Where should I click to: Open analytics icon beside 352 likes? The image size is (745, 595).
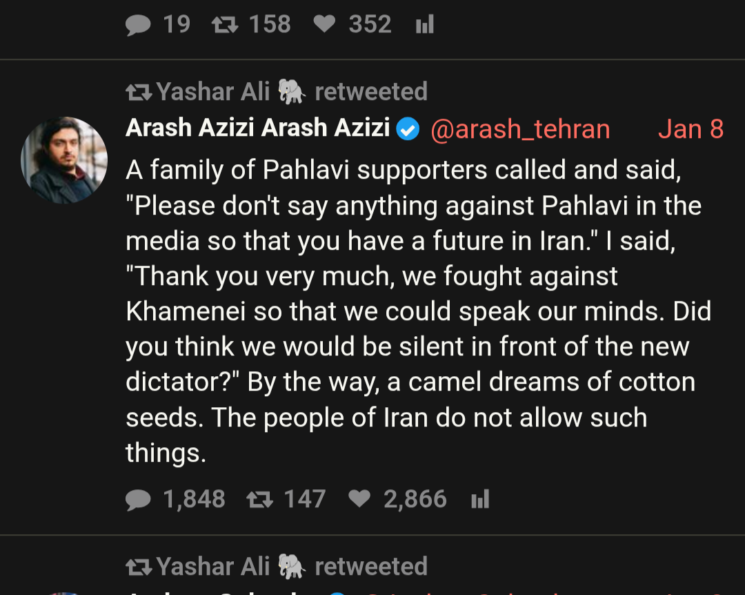click(424, 26)
